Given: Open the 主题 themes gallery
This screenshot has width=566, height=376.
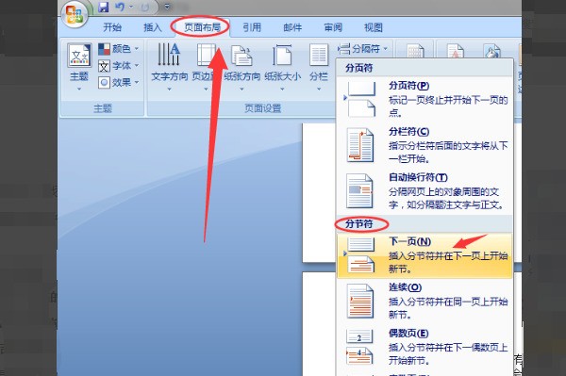Looking at the screenshot, I should [79, 67].
